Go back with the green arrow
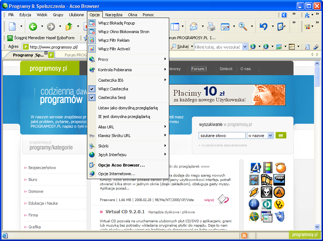Screen dimensions: 323x241 point(33,26)
